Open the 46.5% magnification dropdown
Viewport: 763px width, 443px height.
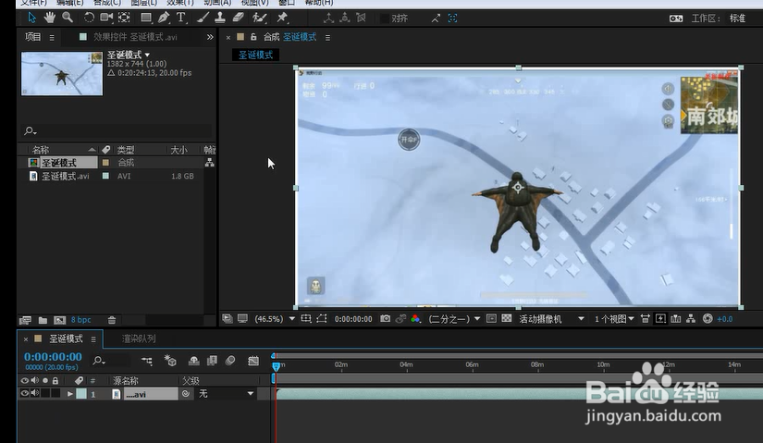(x=275, y=319)
